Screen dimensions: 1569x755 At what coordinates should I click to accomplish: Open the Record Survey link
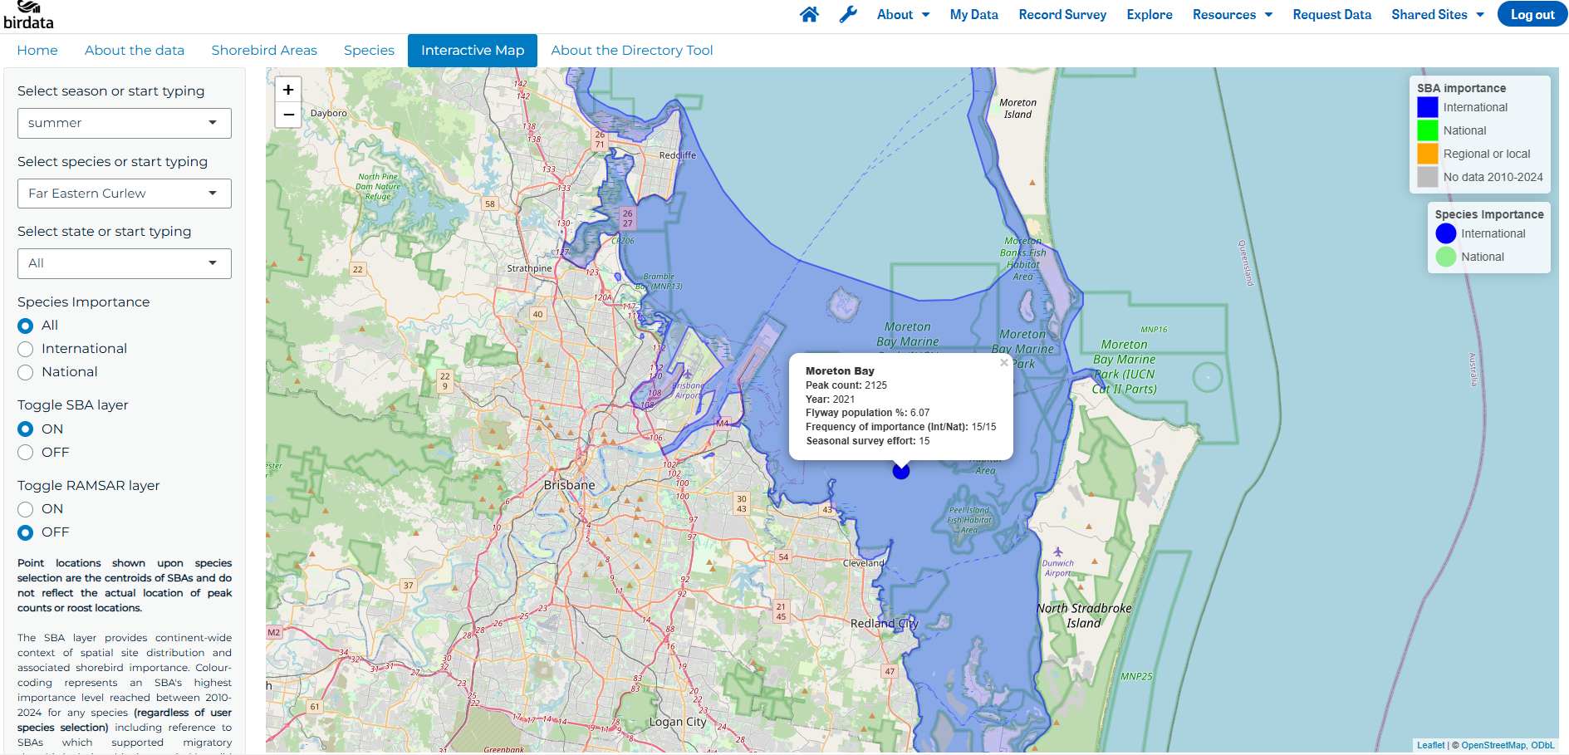[x=1062, y=14]
